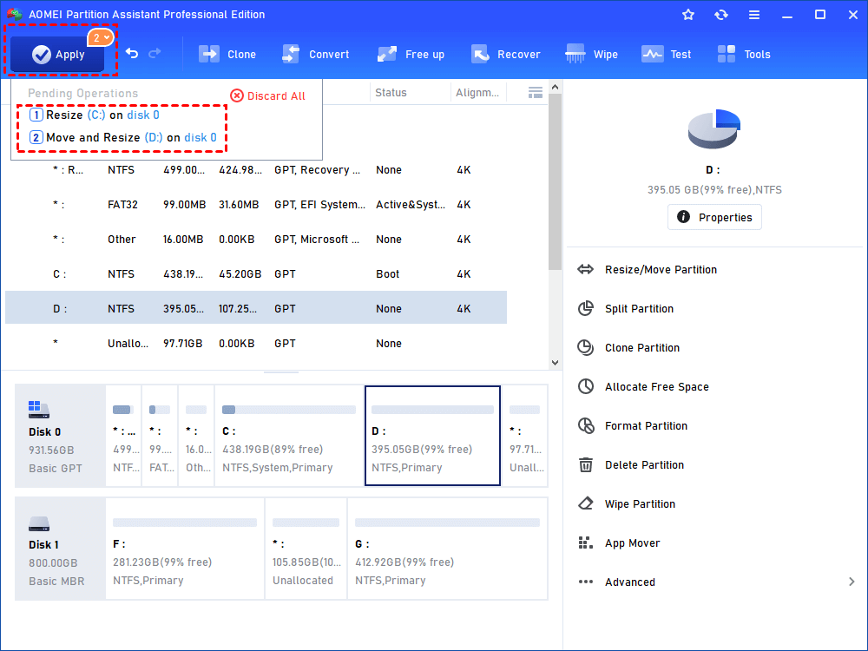Open the Clone menu
868x651 pixels.
coord(227,54)
